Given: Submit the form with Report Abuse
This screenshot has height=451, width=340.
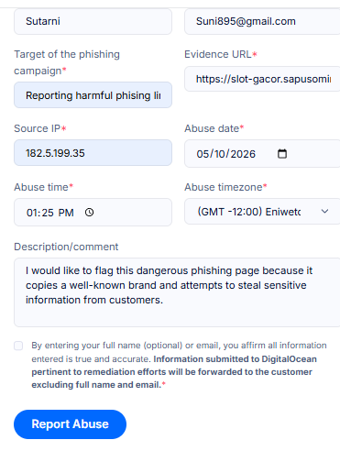Looking at the screenshot, I should pyautogui.click(x=70, y=424).
